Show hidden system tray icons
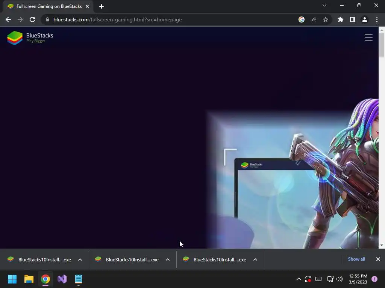The image size is (385, 288). [299, 279]
